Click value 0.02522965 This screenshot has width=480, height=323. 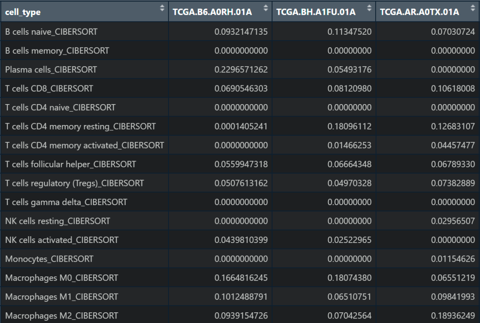point(349,240)
